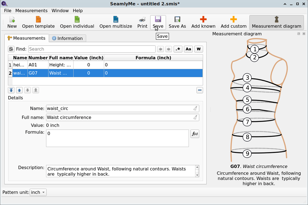Click row header 1 in table
Image resolution: width=308 pixels, height=205 pixels.
point(10,65)
